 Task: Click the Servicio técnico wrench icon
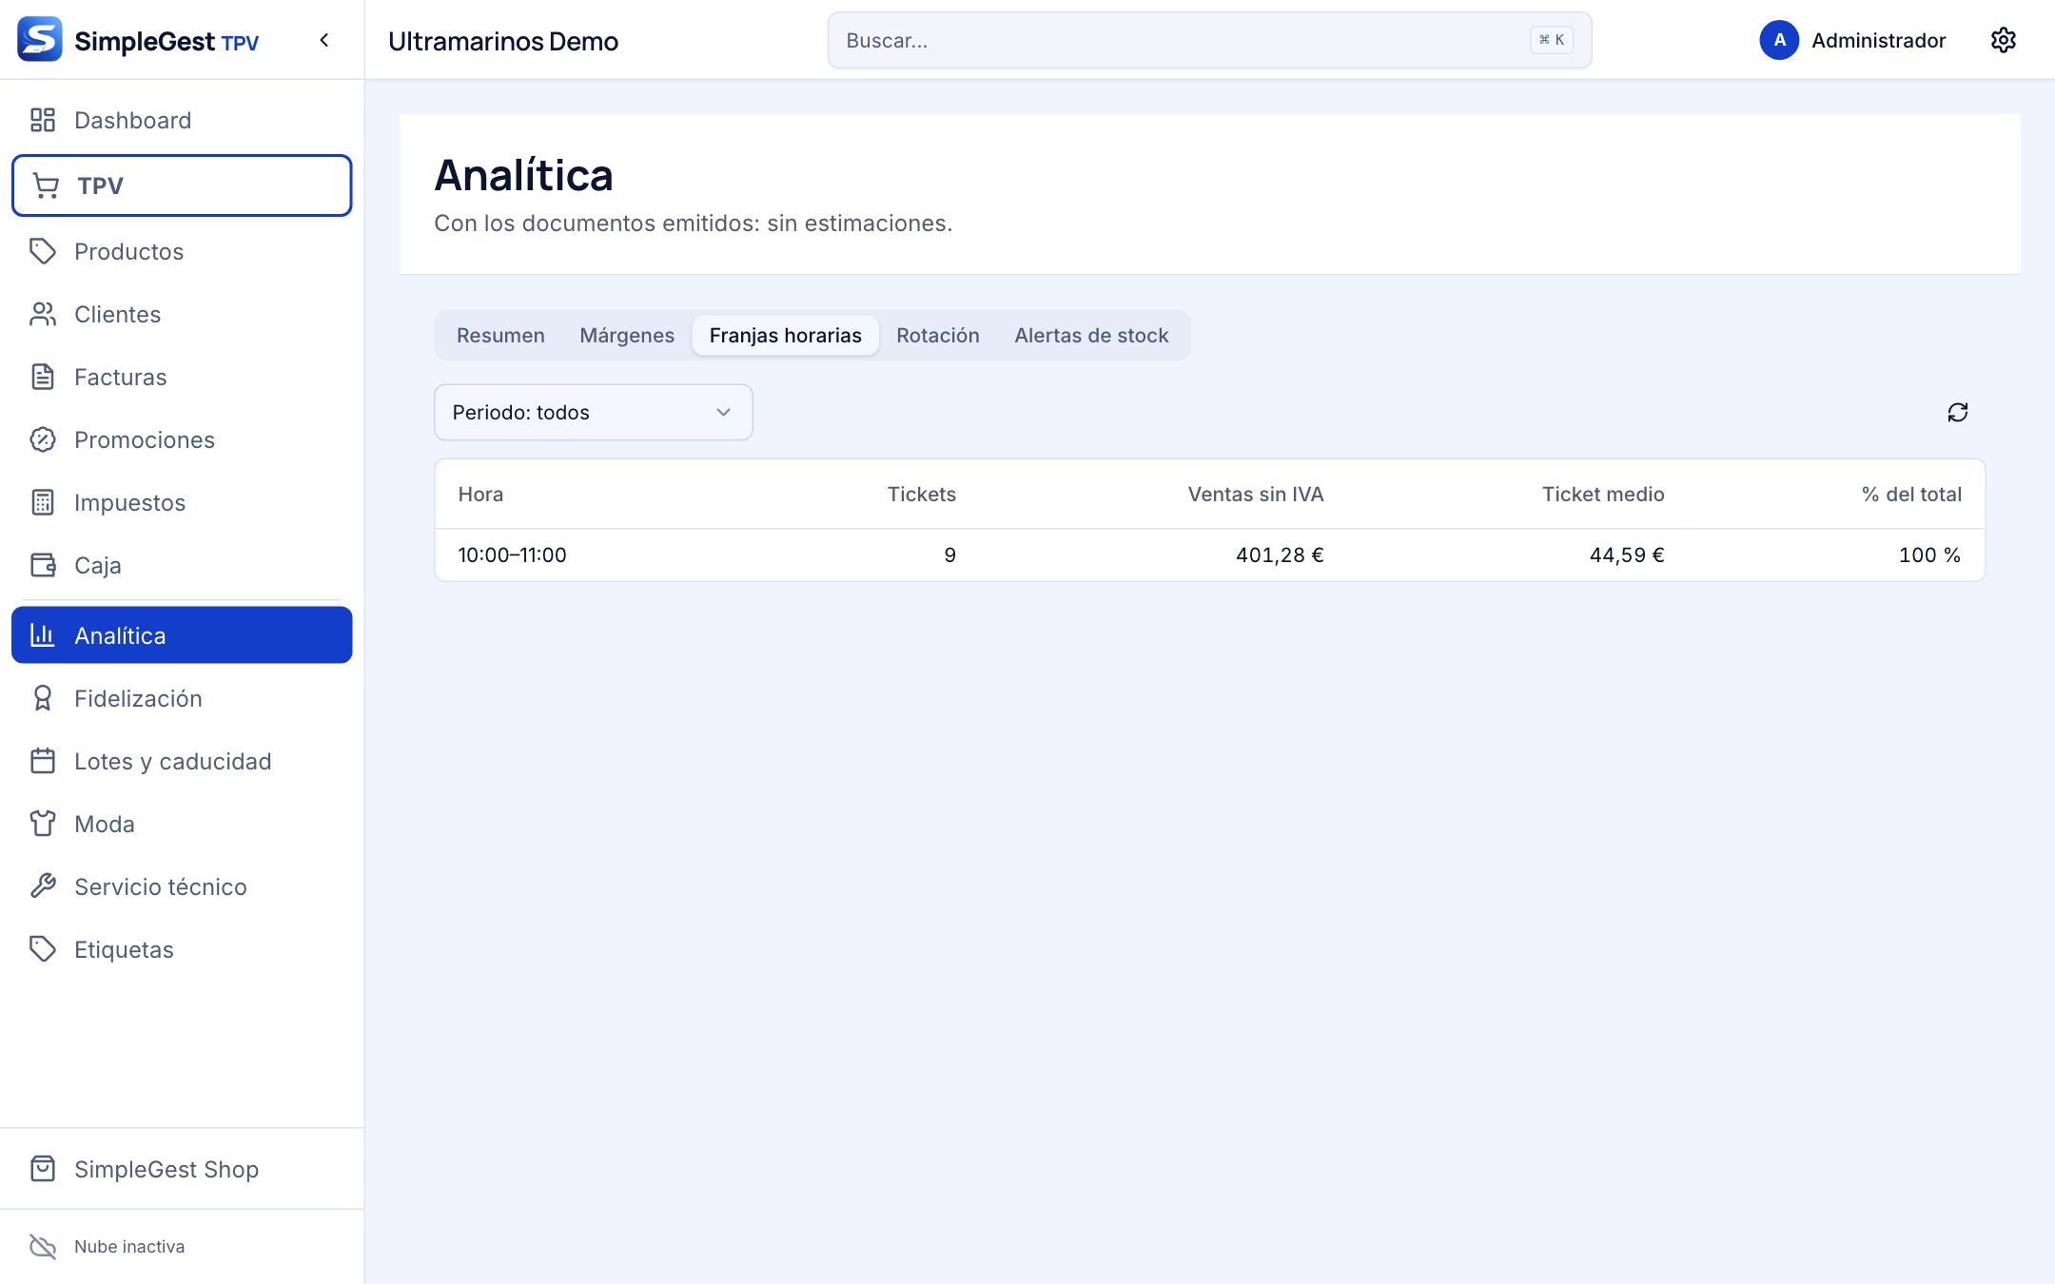pyautogui.click(x=43, y=886)
